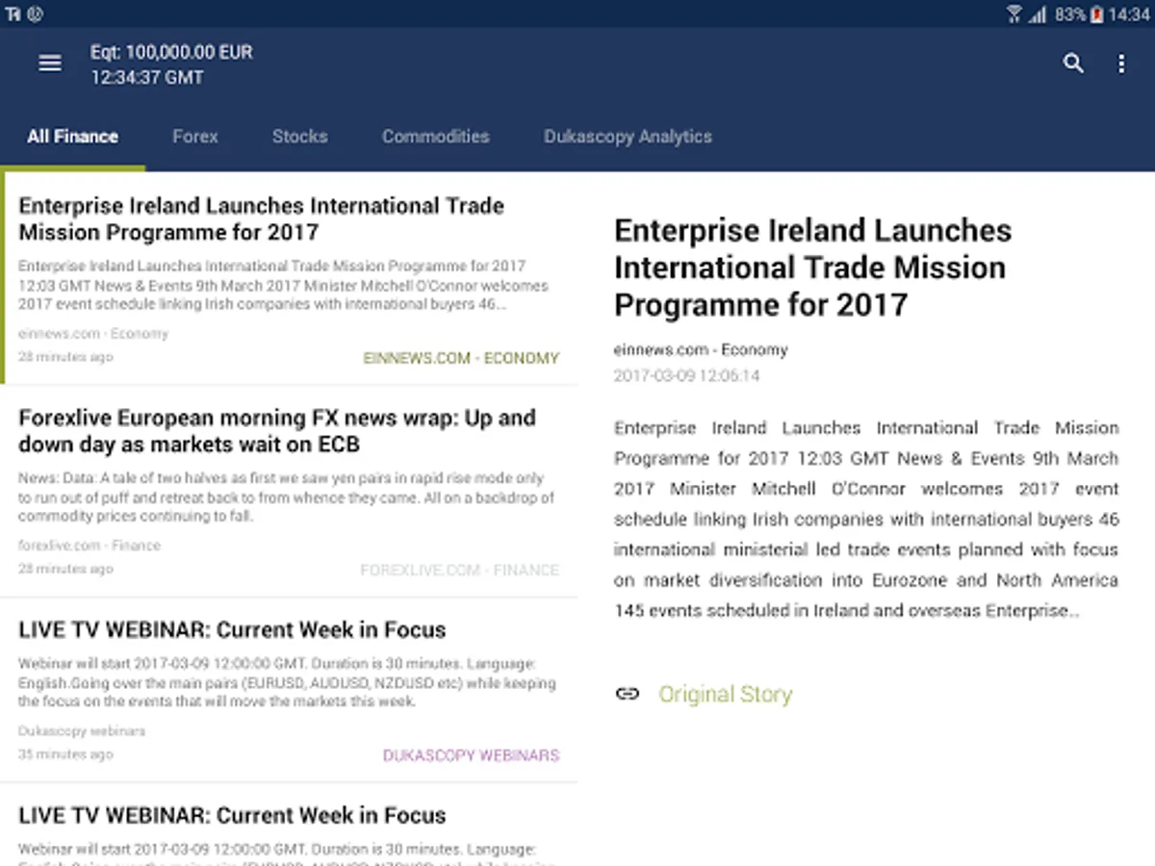1155x866 pixels.
Task: Open the Dukascopy Analytics tab
Action: [628, 137]
